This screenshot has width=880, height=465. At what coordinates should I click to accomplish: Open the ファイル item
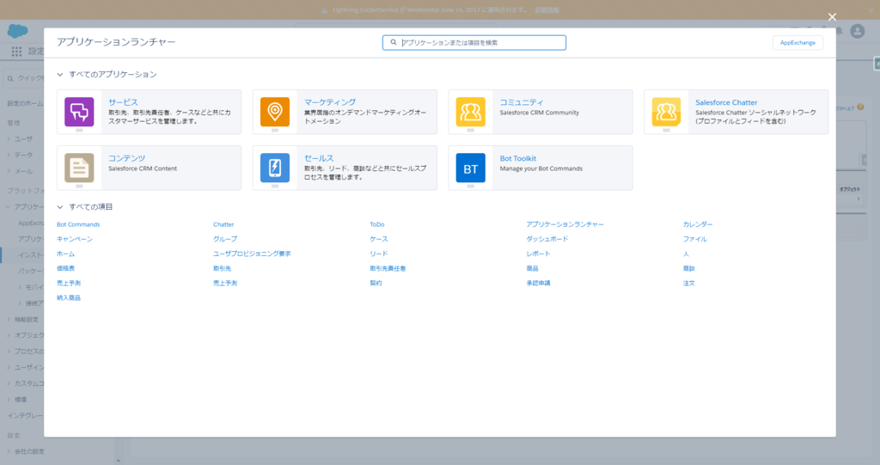(694, 239)
